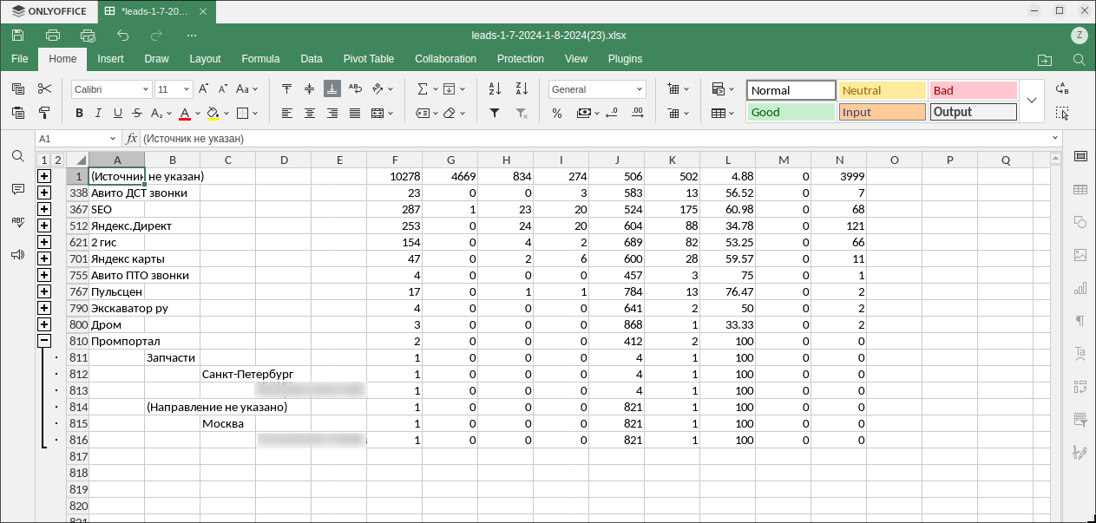1096x523 pixels.
Task: Apply the Neutral cell style
Action: 883,90
